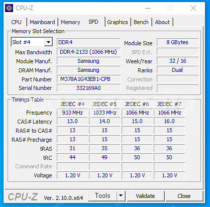Click CAS# Latency 13.0 cell

(x=72, y=121)
